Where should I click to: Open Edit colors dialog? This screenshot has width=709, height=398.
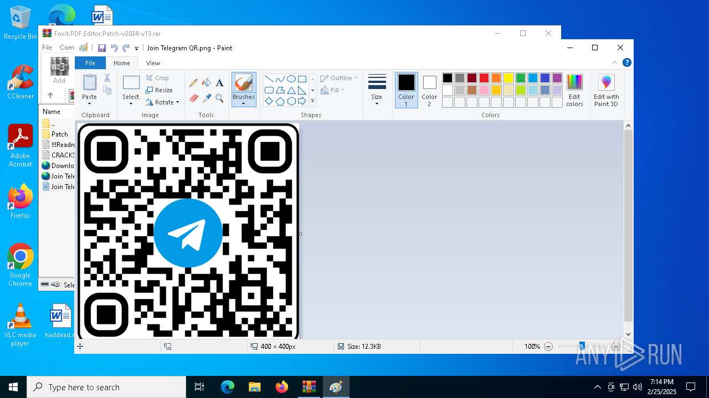[x=574, y=90]
